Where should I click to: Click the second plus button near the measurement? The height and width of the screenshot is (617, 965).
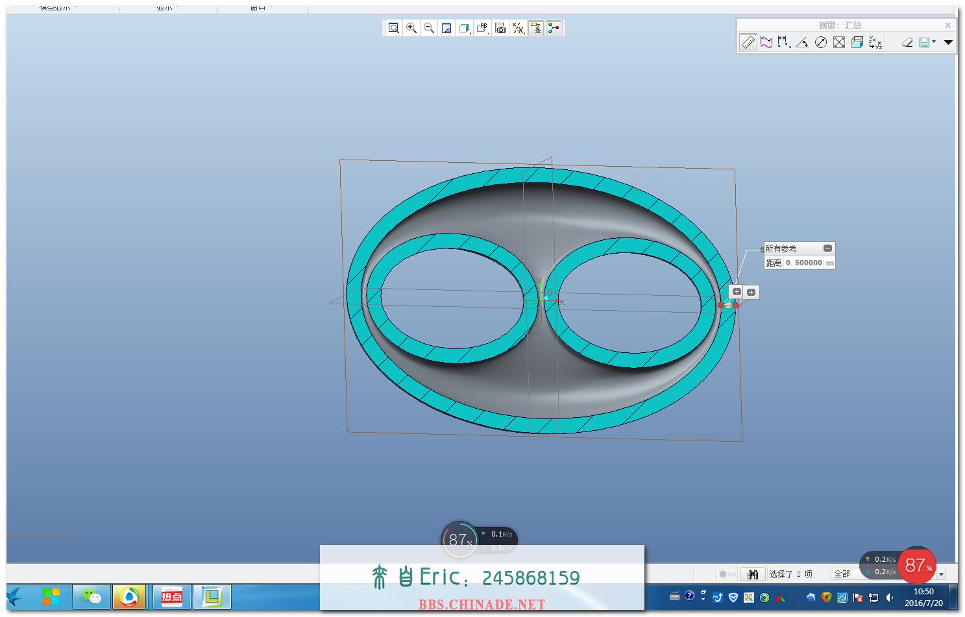tap(751, 293)
